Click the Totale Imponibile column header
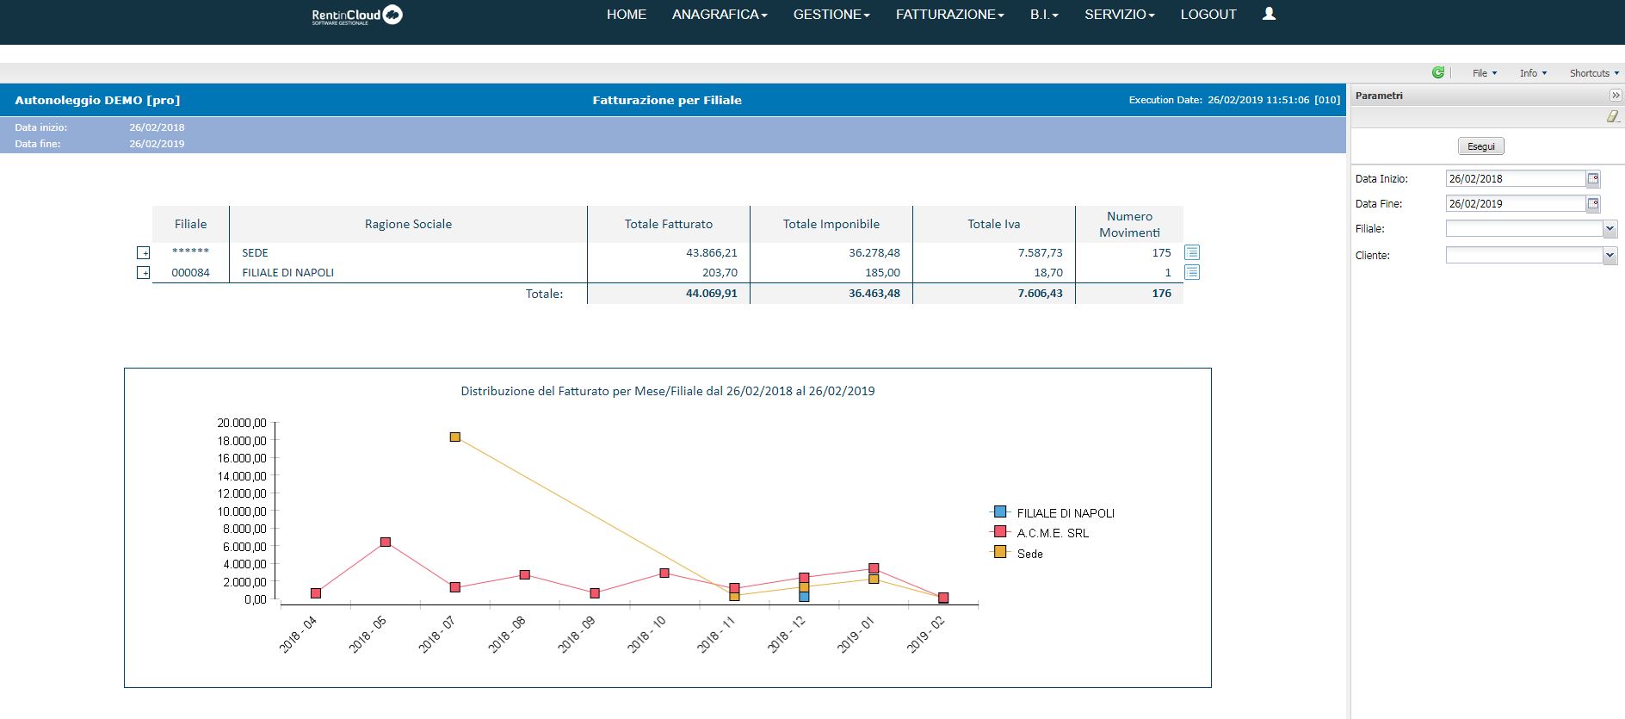This screenshot has width=1625, height=719. pyautogui.click(x=831, y=224)
